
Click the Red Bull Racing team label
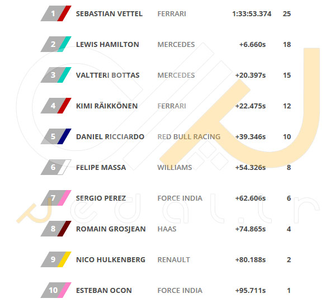[189, 137]
